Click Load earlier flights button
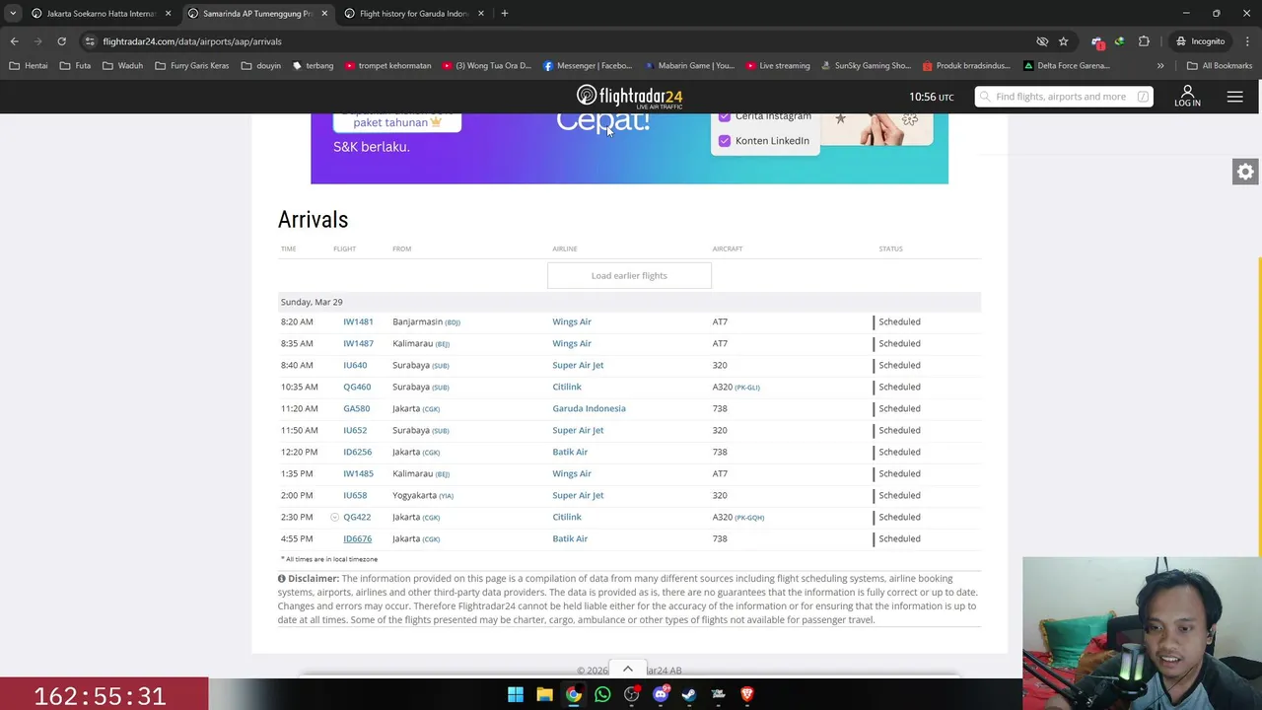This screenshot has height=710, width=1262. click(629, 275)
